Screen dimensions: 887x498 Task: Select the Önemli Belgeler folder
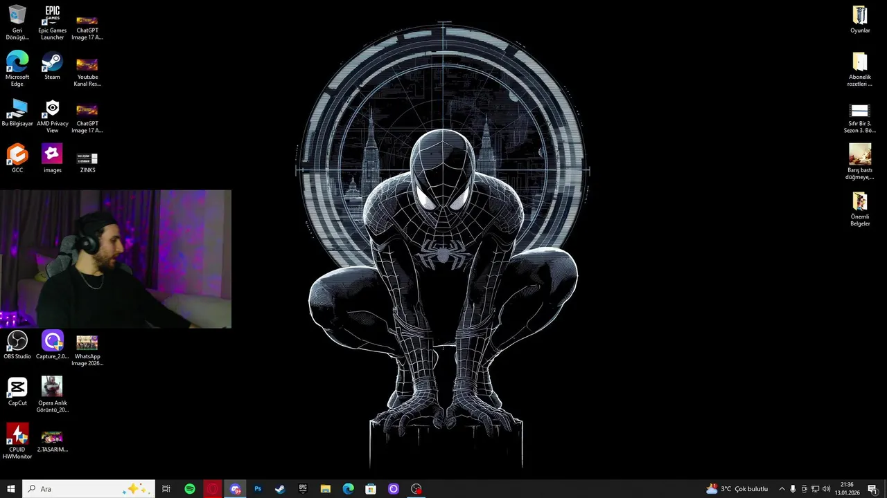click(860, 209)
